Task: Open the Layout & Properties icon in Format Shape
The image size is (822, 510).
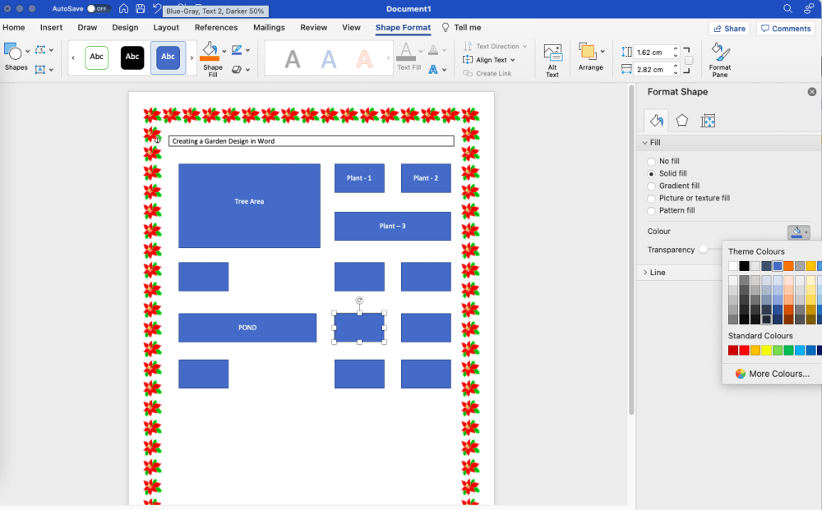Action: pos(709,120)
